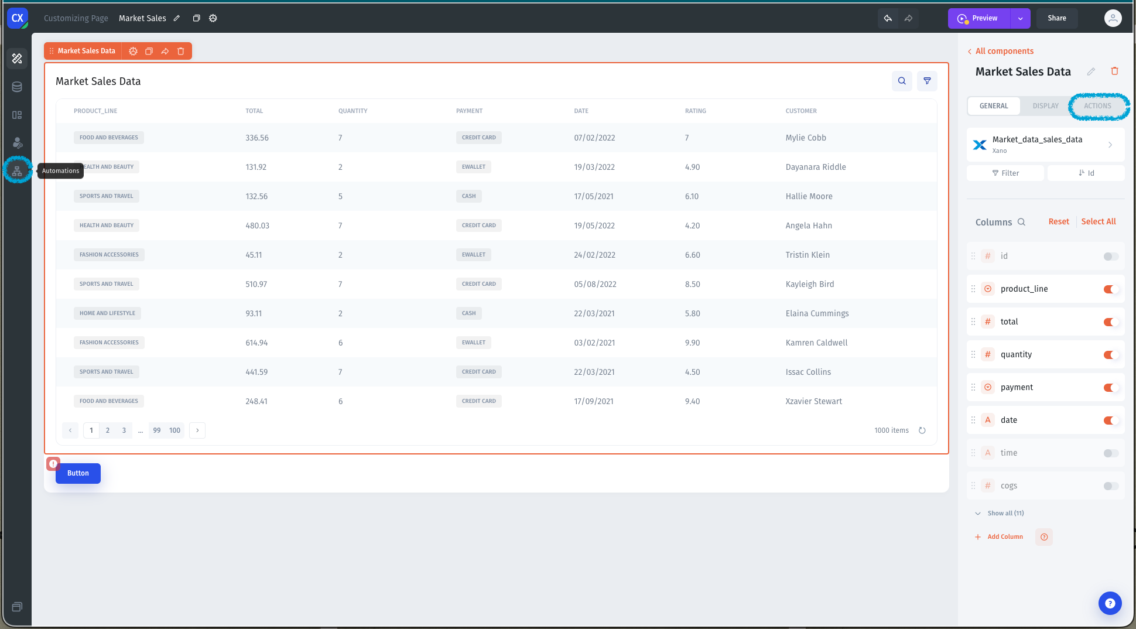The image size is (1136, 629).
Task: Open the database icon in left sidebar
Action: (17, 87)
